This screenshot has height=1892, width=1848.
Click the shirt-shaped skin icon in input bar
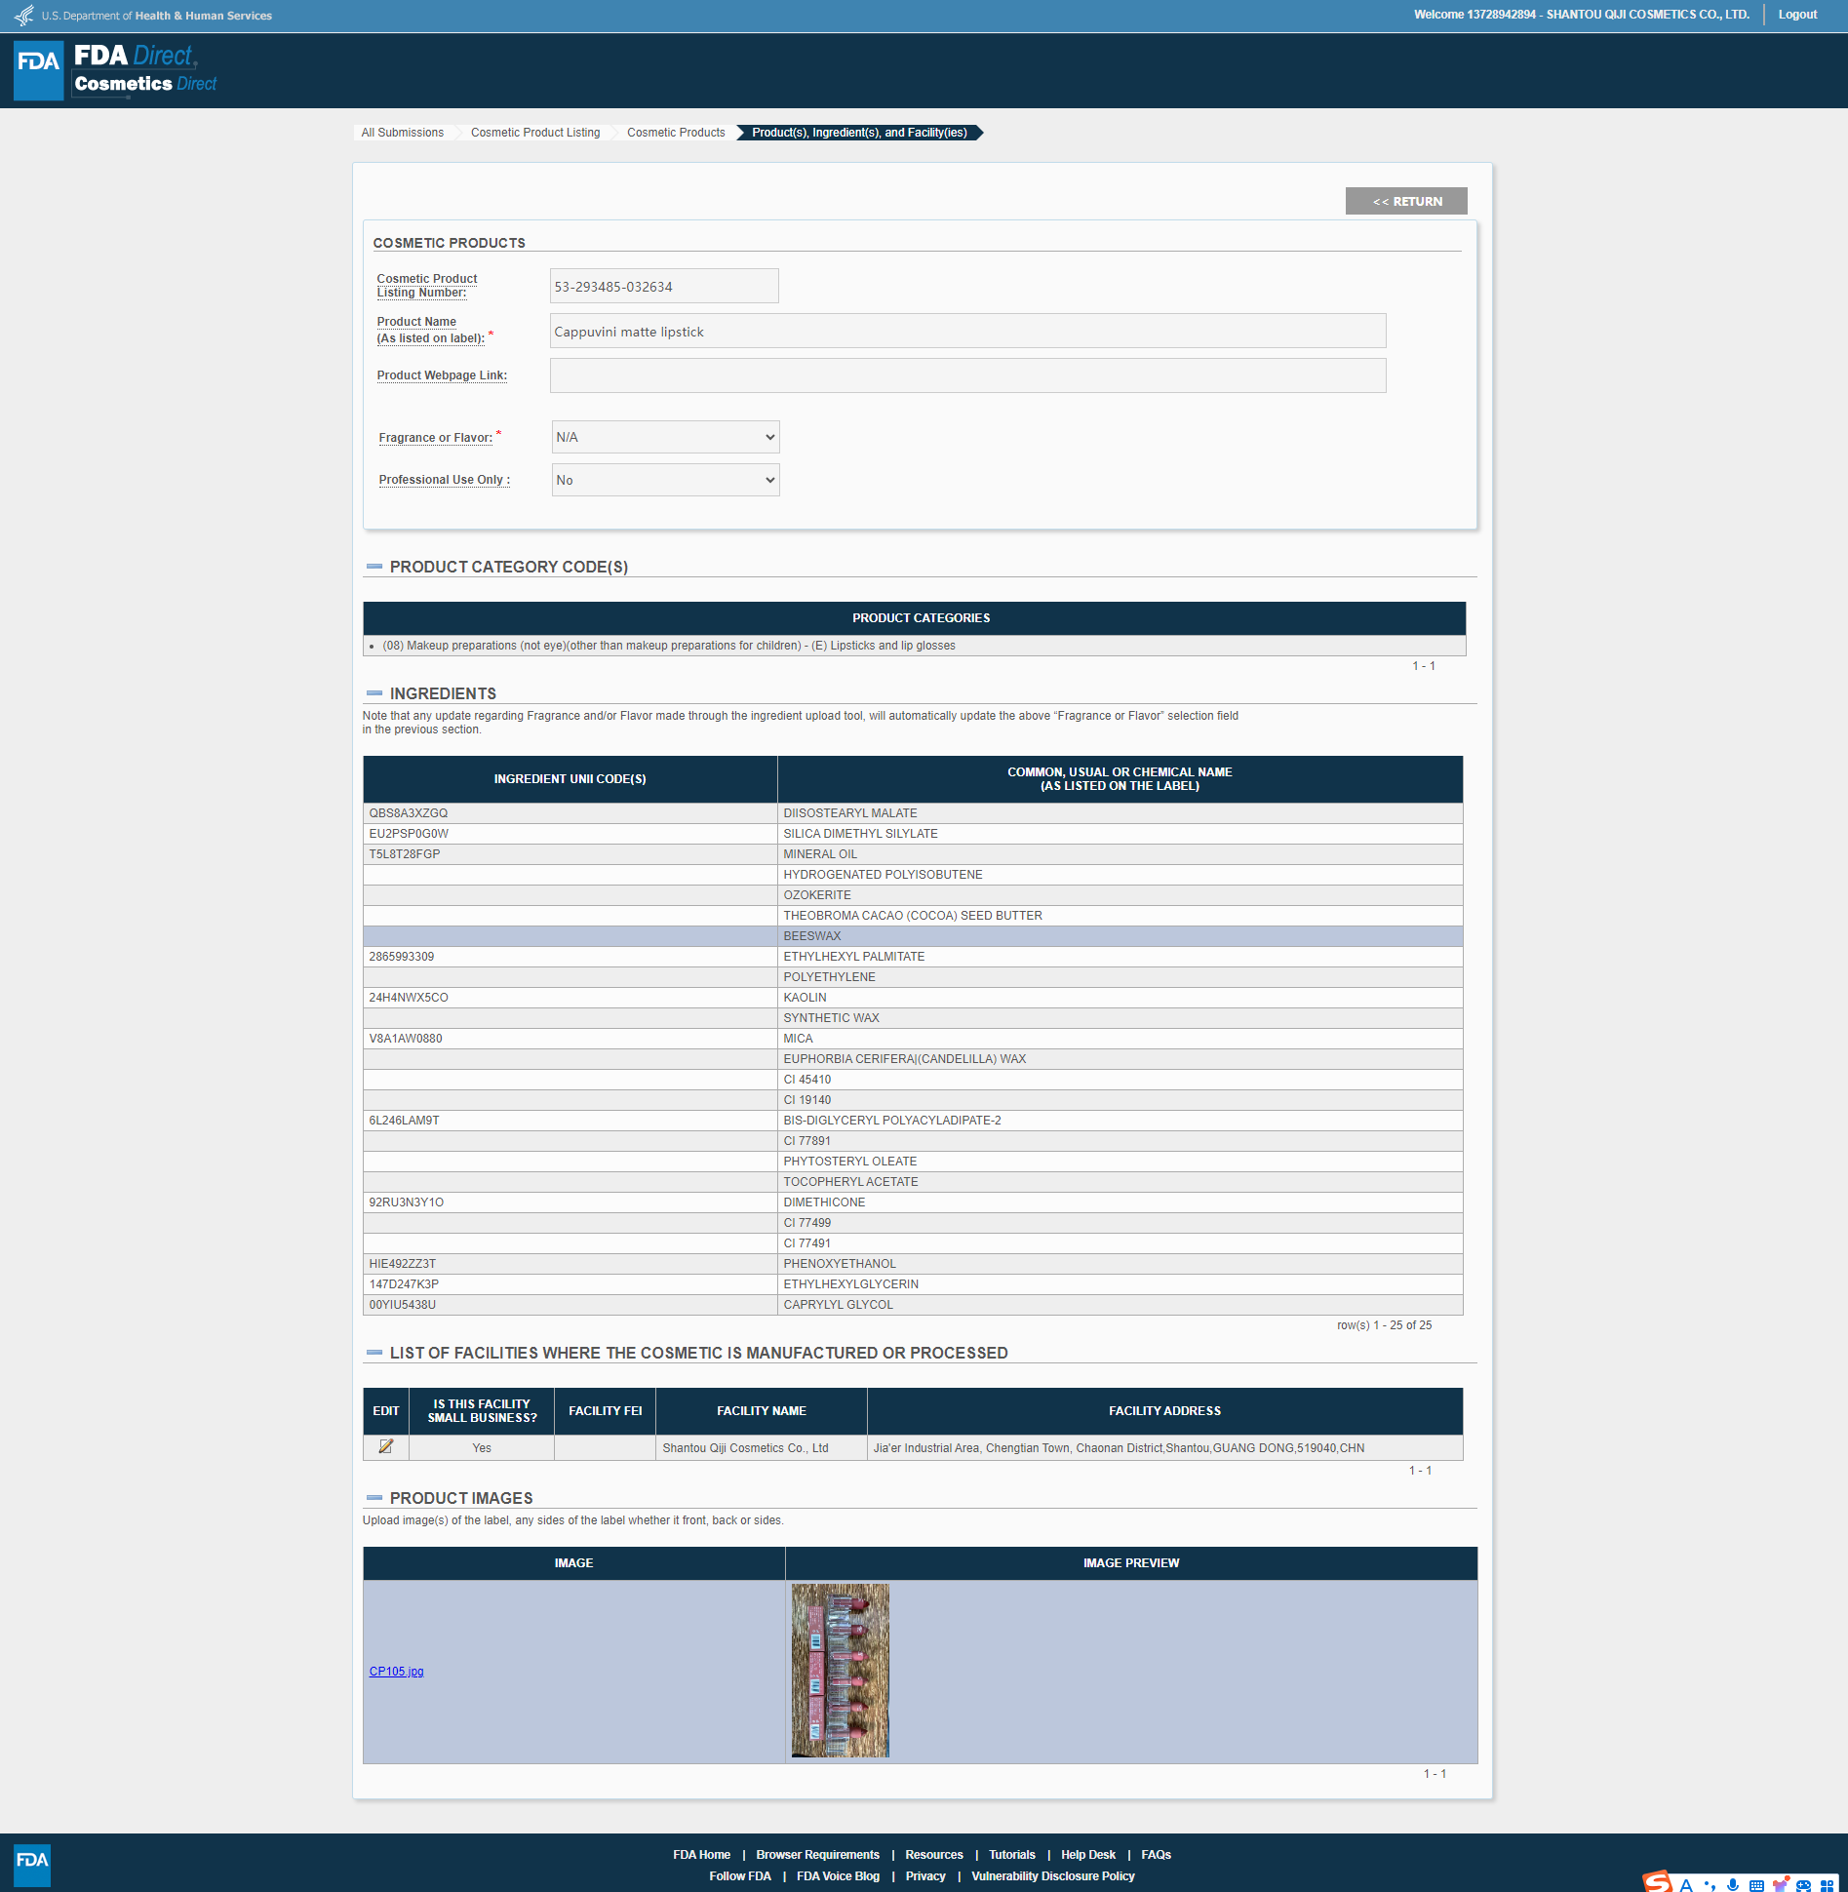coord(1780,1885)
